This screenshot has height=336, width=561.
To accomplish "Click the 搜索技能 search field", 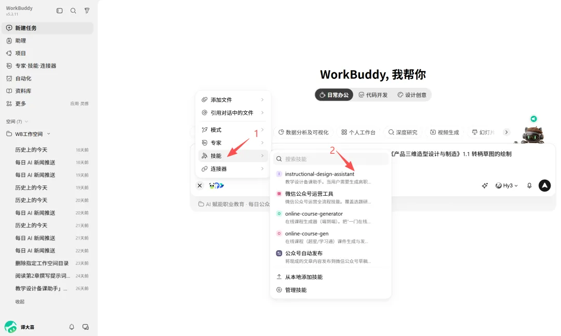I will click(x=331, y=159).
